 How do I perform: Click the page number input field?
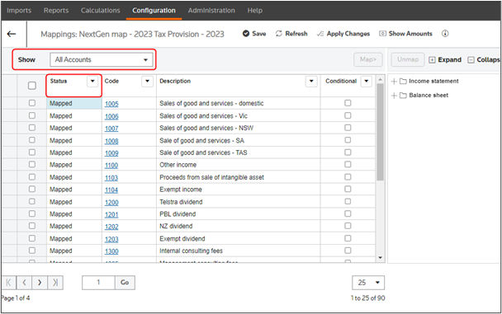pyautogui.click(x=98, y=283)
